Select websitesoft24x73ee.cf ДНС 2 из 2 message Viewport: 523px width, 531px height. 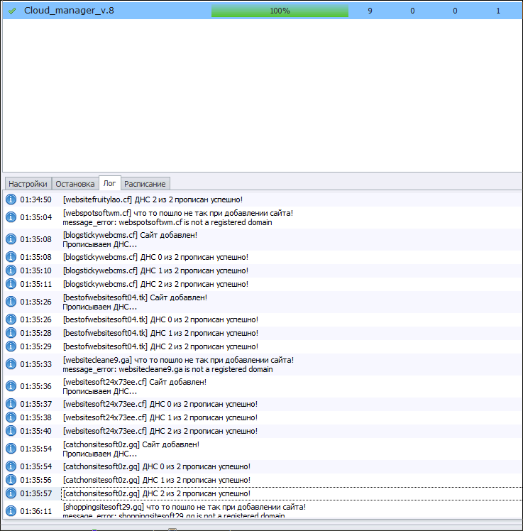(160, 431)
